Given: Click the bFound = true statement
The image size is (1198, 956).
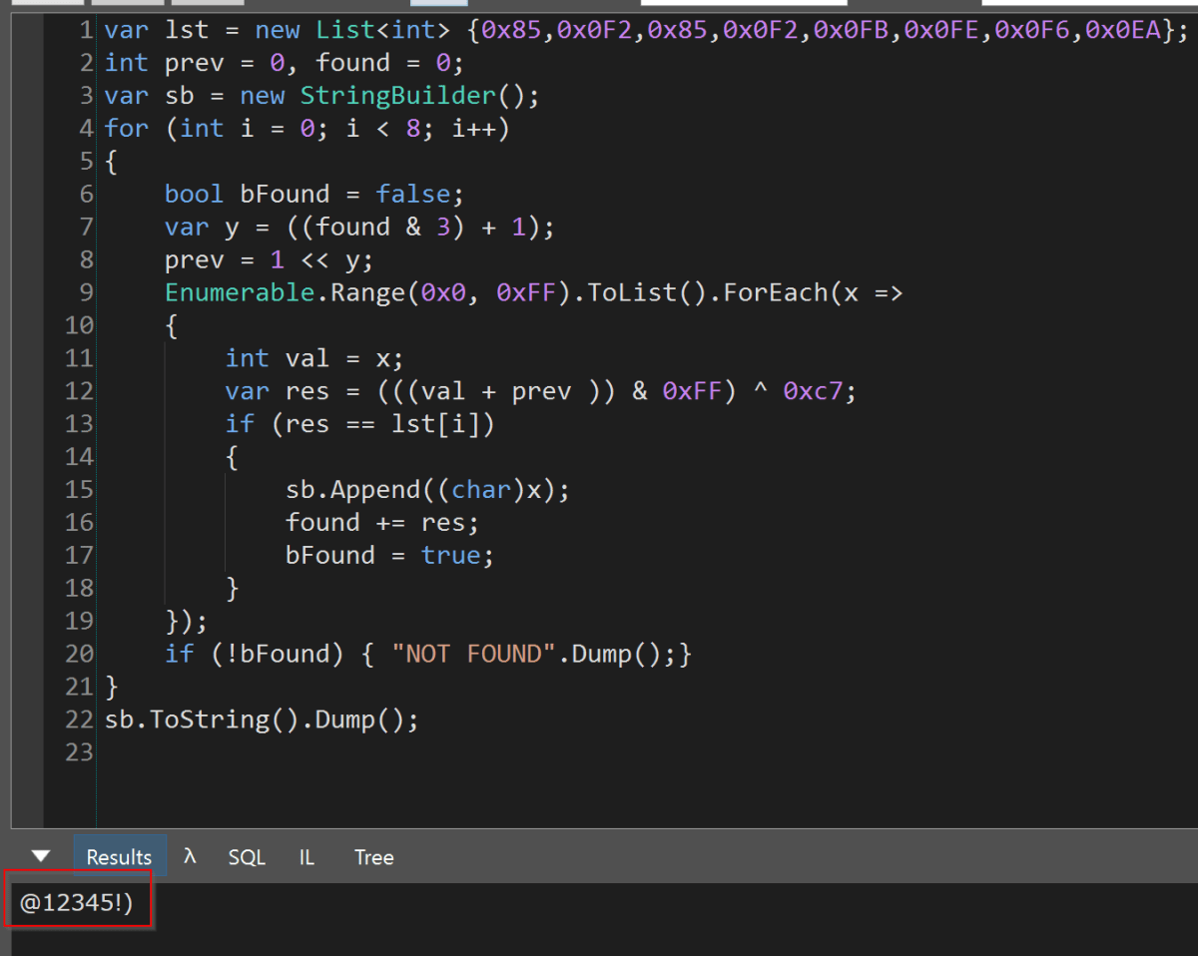Looking at the screenshot, I should pos(389,556).
